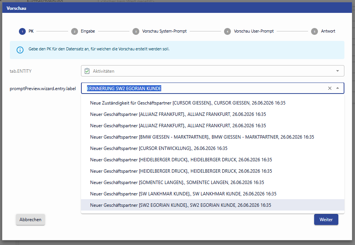Screen dimensions: 355x245
Task: Go to the Eingabe step label
Action: pyautogui.click(x=88, y=31)
